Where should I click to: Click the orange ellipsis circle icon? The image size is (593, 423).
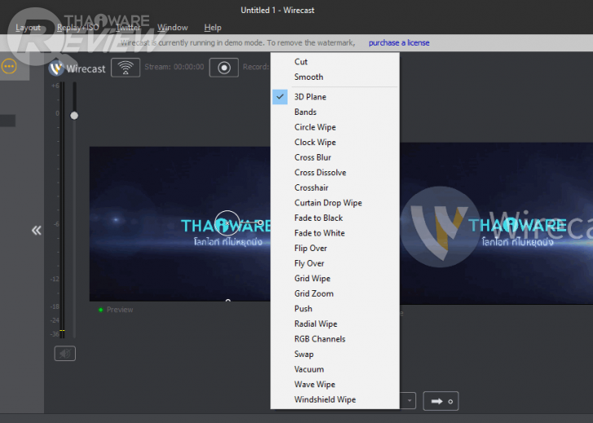(x=9, y=67)
